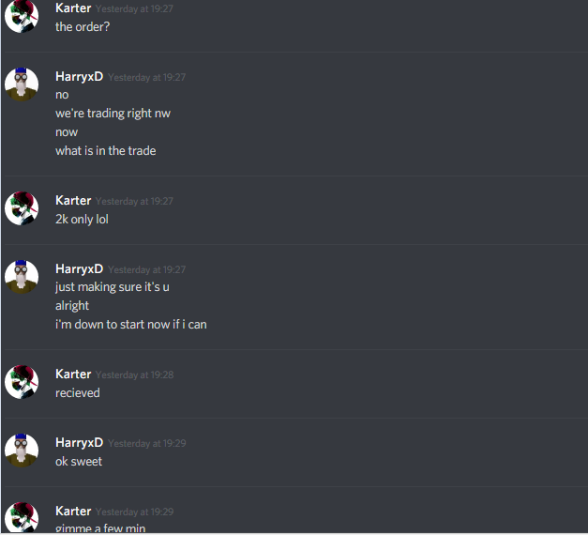The height and width of the screenshot is (535, 588).
Task: Click the timestamp on HarryxD's "ok sweet" message
Action: 147,443
